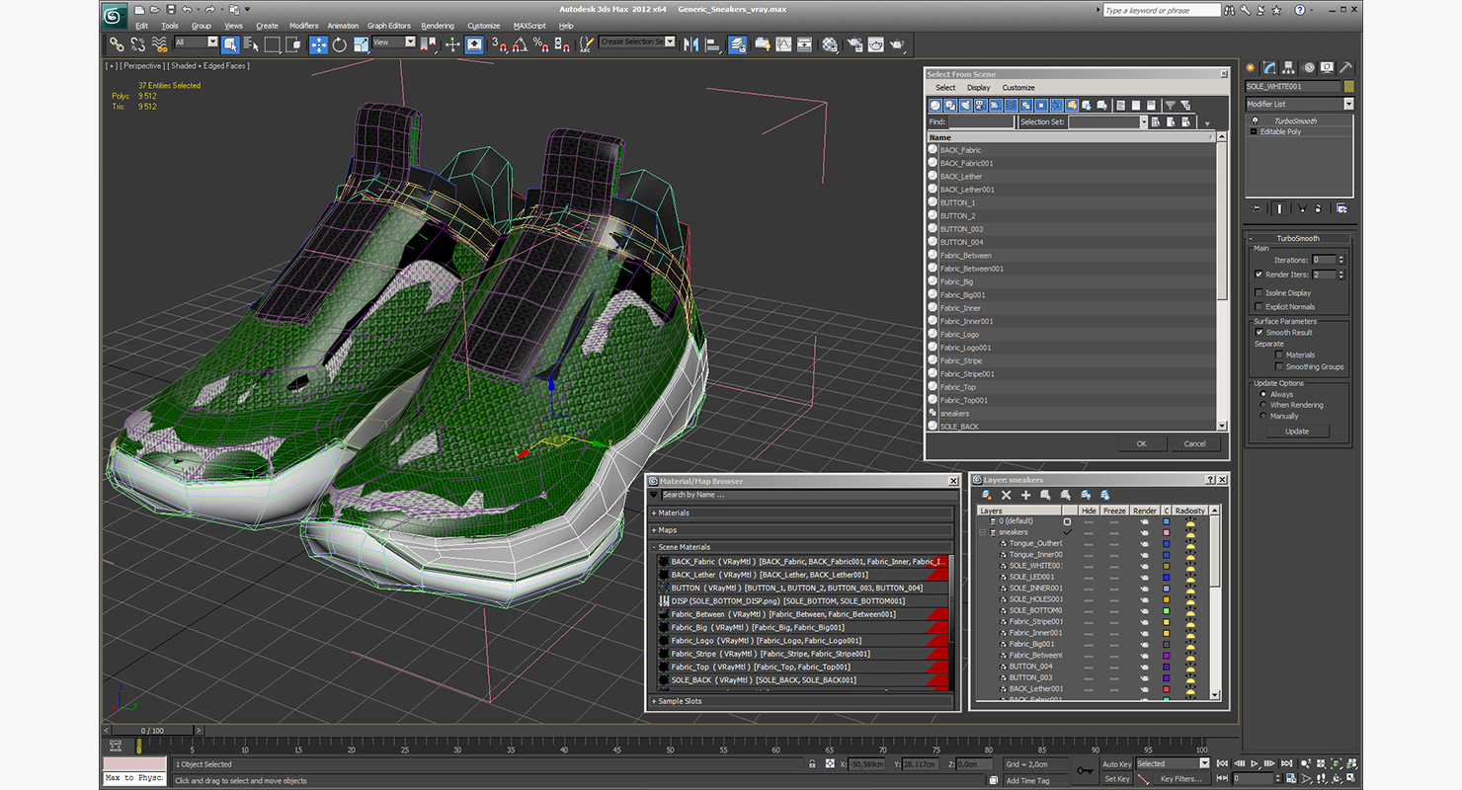The image size is (1462, 790).
Task: Select Manually update radio option
Action: pyautogui.click(x=1263, y=416)
